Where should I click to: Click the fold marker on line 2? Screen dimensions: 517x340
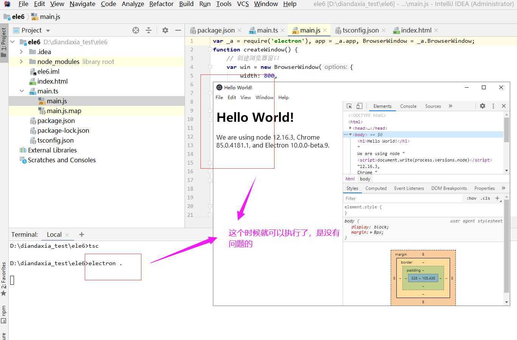point(210,50)
